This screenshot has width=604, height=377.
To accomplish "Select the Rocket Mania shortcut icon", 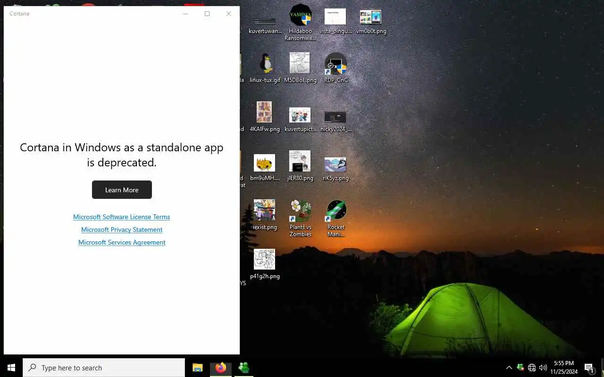I will pos(336,218).
